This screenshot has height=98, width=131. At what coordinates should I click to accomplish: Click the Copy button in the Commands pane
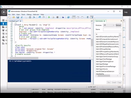[x=119, y=82]
